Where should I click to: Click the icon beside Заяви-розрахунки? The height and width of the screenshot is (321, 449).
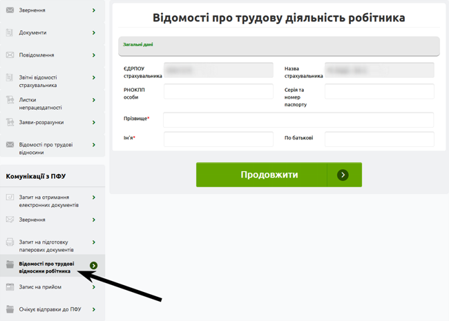click(x=10, y=122)
